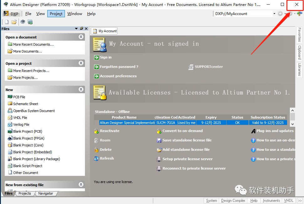
Task: Close the Files panel
Action: coord(86,28)
